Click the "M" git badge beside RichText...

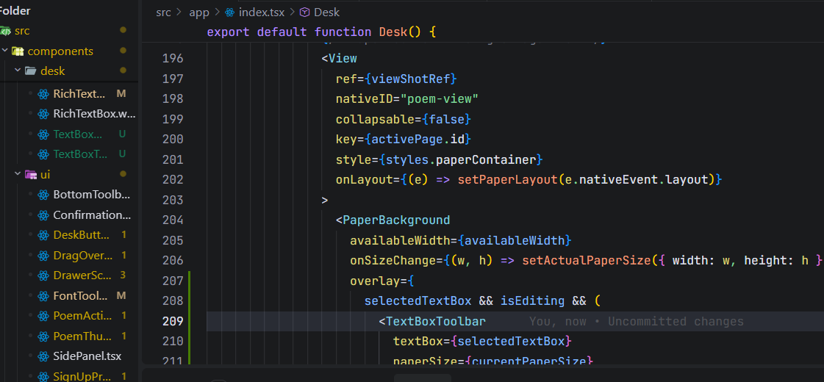[x=121, y=94]
